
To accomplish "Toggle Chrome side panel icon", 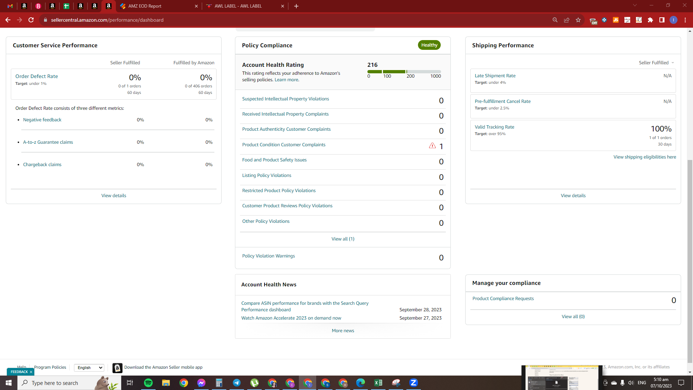I will (x=662, y=20).
